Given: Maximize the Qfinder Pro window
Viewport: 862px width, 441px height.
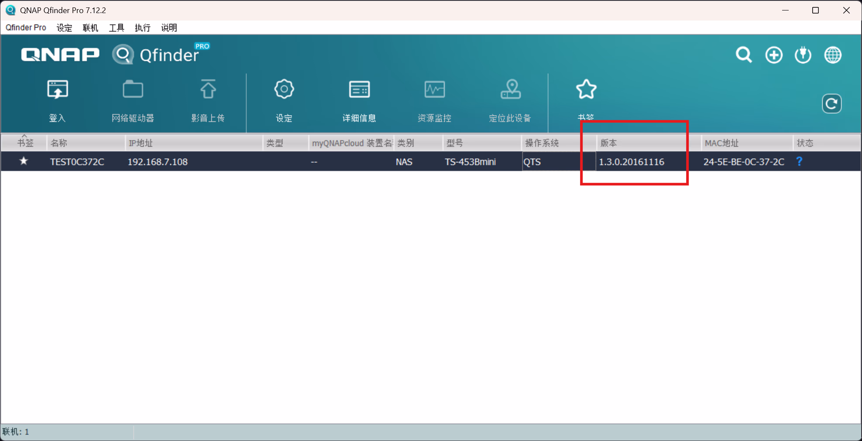Looking at the screenshot, I should pyautogui.click(x=815, y=10).
